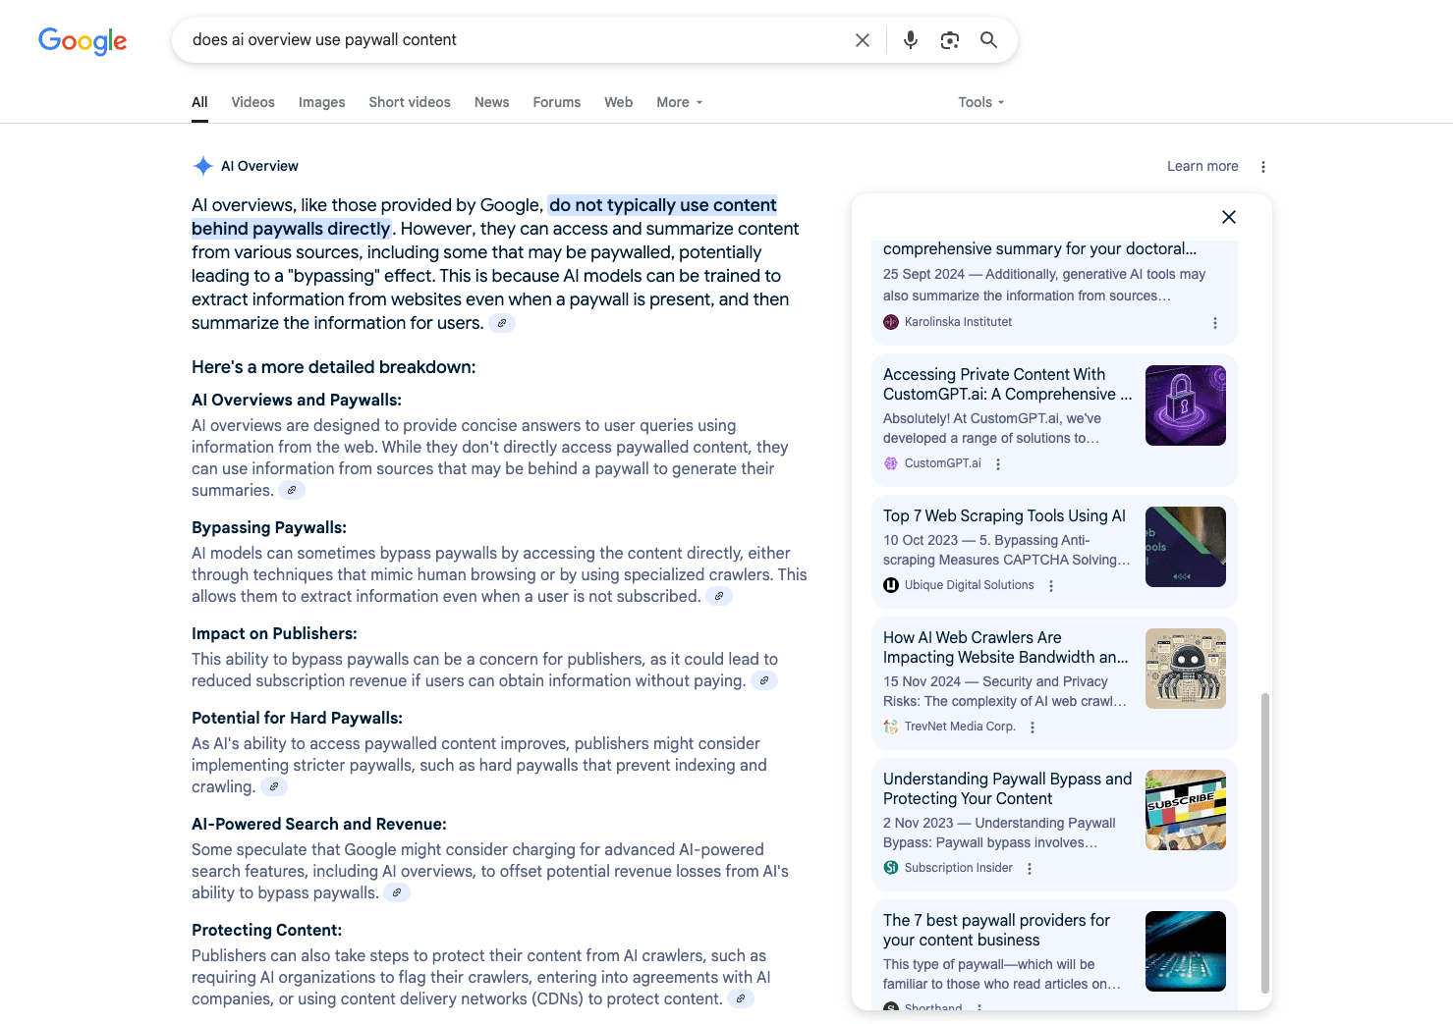Switch to the Images tab
Image resolution: width=1453 pixels, height=1024 pixels.
point(321,102)
